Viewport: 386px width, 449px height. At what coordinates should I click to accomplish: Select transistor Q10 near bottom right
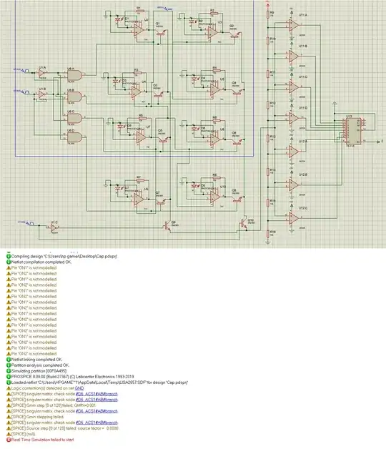coord(244,224)
